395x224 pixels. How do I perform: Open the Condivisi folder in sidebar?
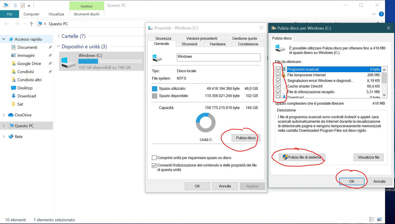(x=26, y=72)
